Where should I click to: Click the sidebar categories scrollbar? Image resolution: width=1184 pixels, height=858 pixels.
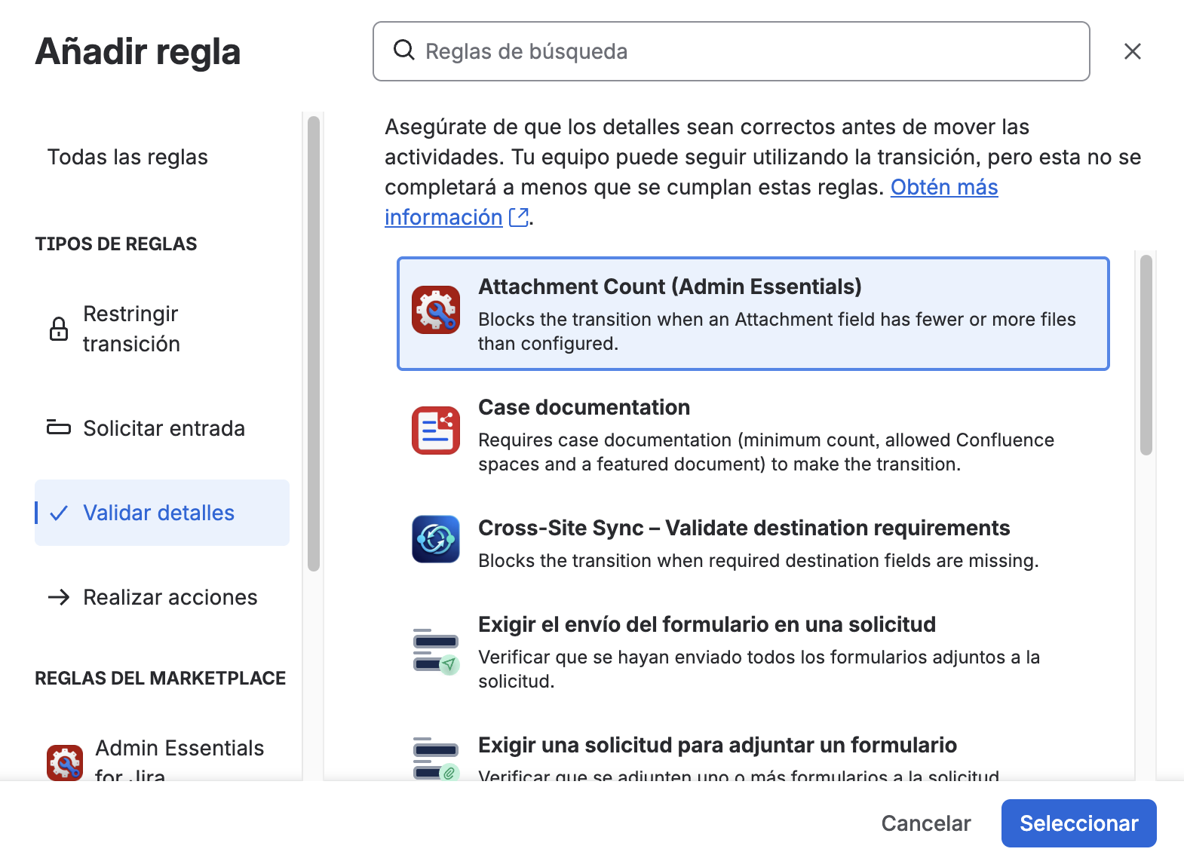314,343
